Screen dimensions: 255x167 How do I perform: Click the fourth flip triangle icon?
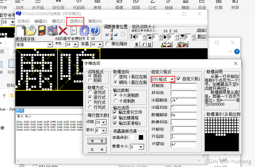tap(185, 44)
